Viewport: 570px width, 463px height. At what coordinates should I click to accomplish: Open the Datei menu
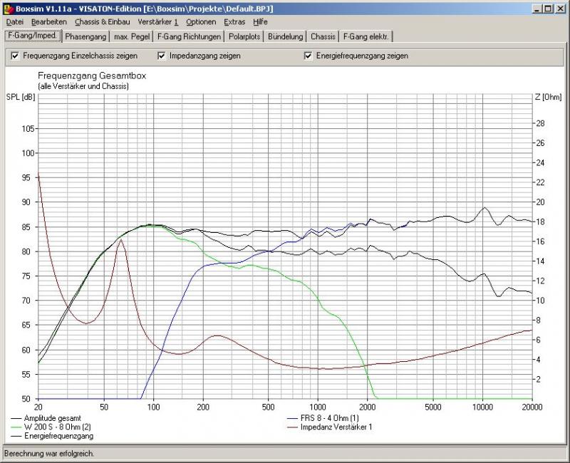pos(15,22)
